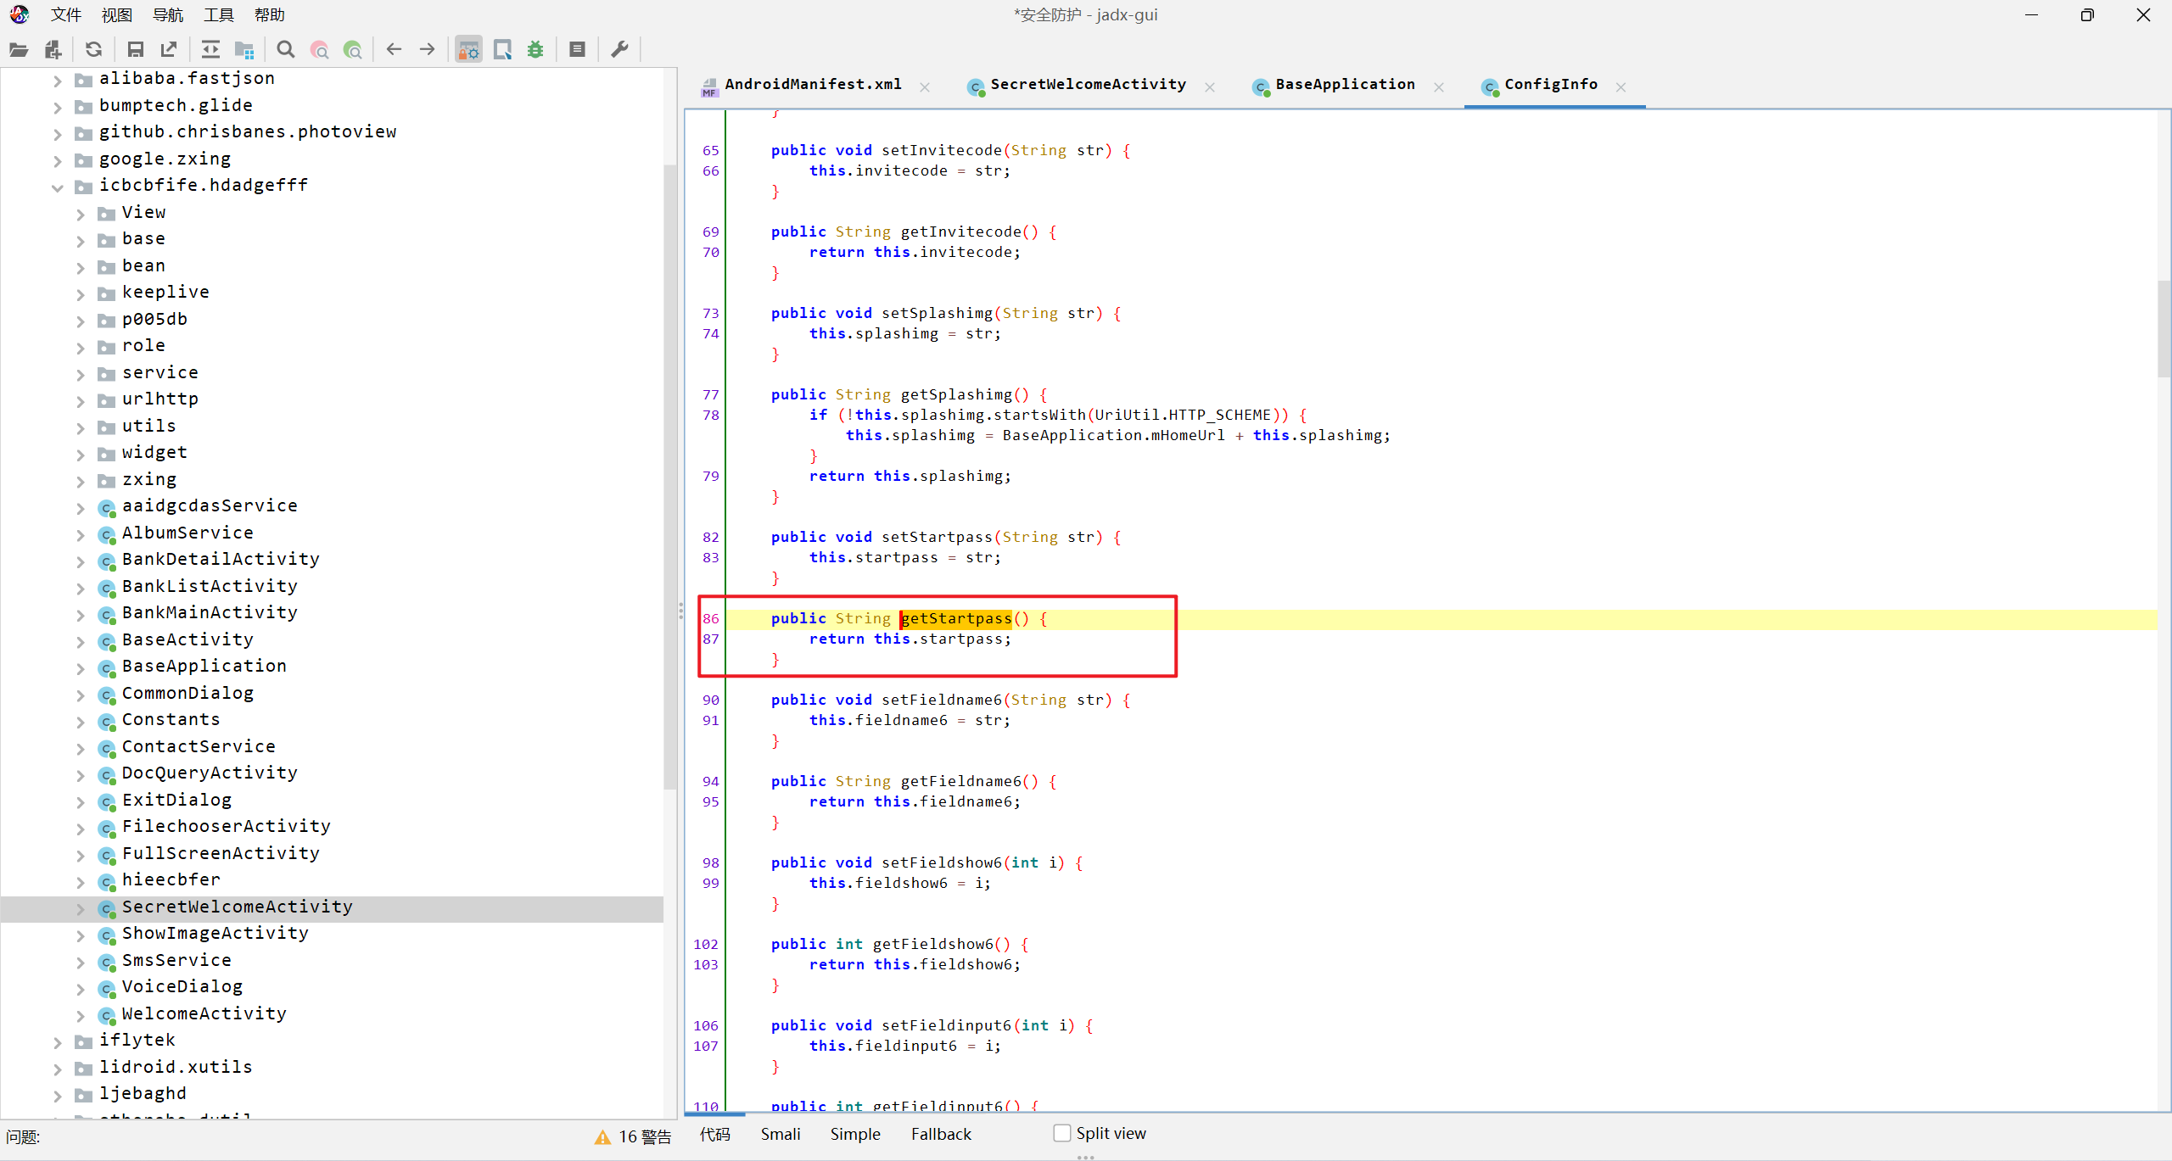Click the Fallback view button
The width and height of the screenshot is (2172, 1161).
click(x=941, y=1134)
